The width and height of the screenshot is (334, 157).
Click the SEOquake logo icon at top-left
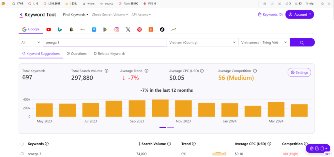(3, 3)
